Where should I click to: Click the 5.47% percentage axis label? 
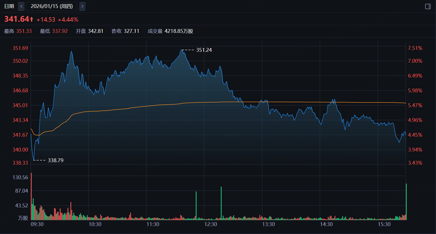(x=415, y=105)
